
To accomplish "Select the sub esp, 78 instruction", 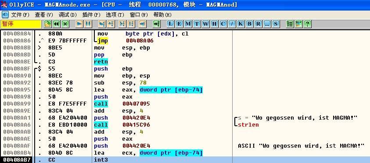I will 120,83.
